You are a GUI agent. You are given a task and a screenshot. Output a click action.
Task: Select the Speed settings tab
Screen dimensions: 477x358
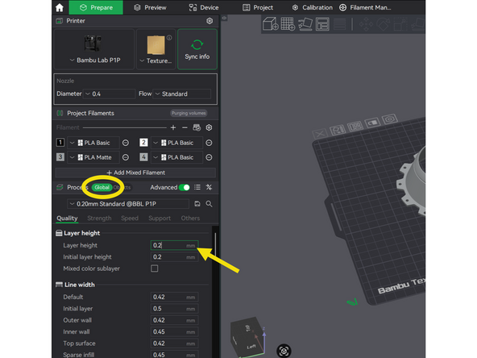130,219
